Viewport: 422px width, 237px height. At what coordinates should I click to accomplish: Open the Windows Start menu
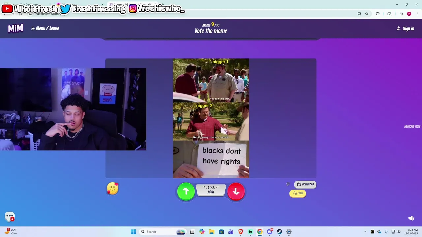133,232
